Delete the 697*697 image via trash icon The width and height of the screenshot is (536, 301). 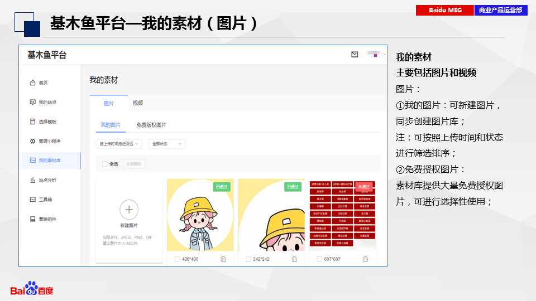tap(365, 259)
